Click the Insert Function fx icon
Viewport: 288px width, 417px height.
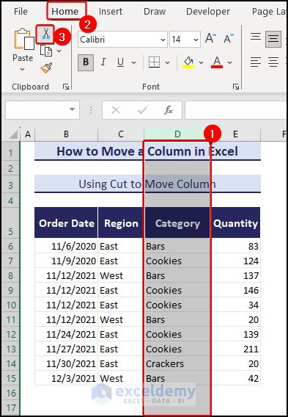coord(169,110)
